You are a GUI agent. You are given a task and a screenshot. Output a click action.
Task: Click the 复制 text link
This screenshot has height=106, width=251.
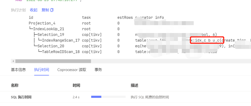pyautogui.click(x=45, y=10)
